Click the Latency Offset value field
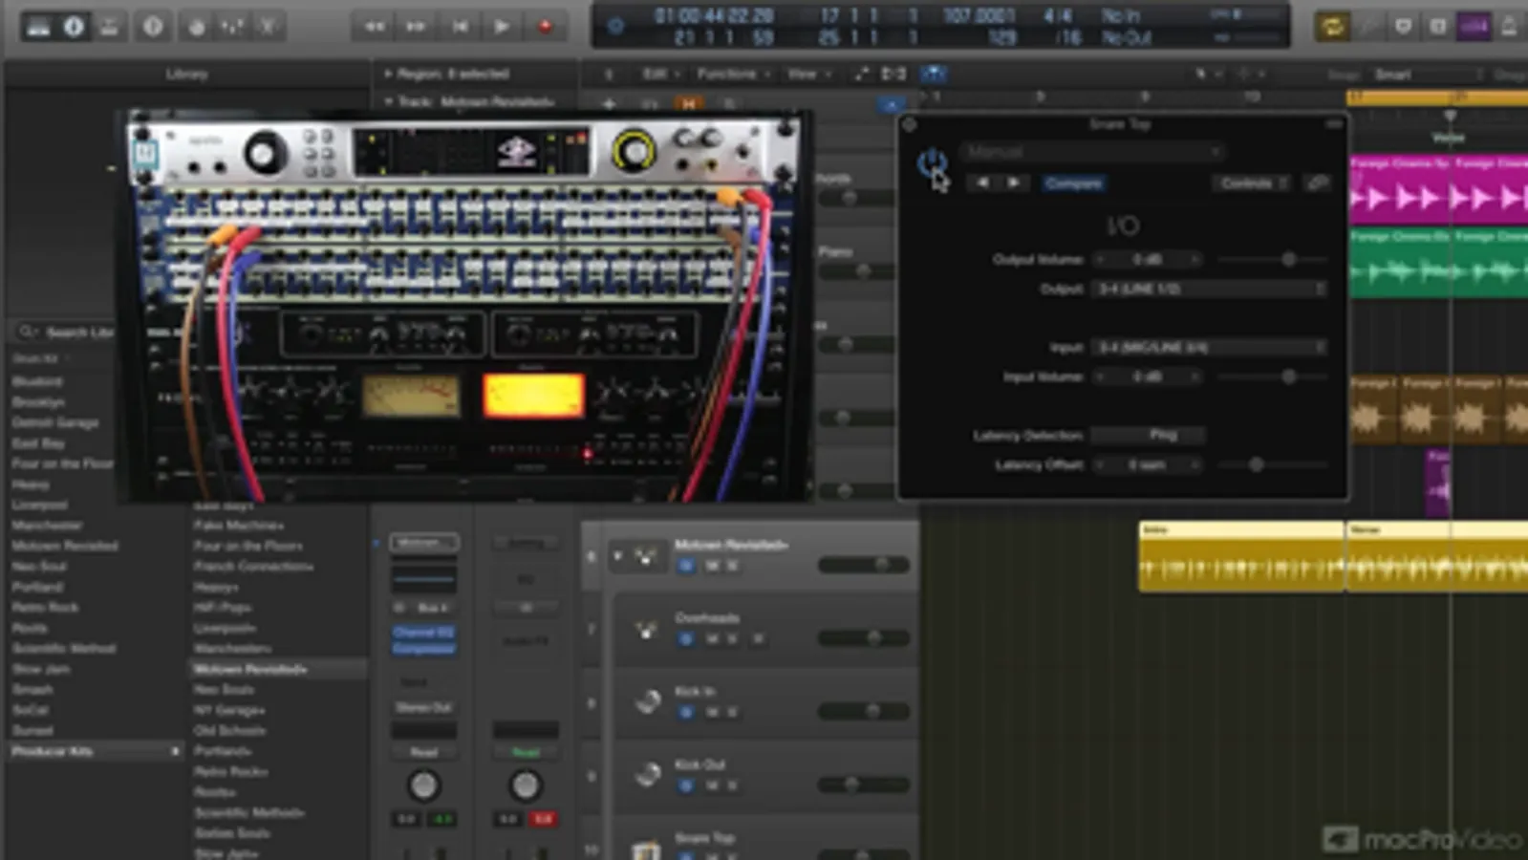The image size is (1528, 860). (x=1148, y=464)
